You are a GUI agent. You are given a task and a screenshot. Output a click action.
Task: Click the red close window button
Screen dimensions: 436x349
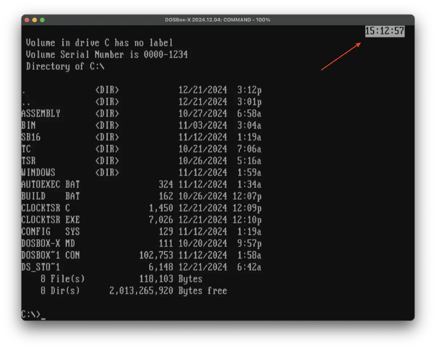pos(27,20)
